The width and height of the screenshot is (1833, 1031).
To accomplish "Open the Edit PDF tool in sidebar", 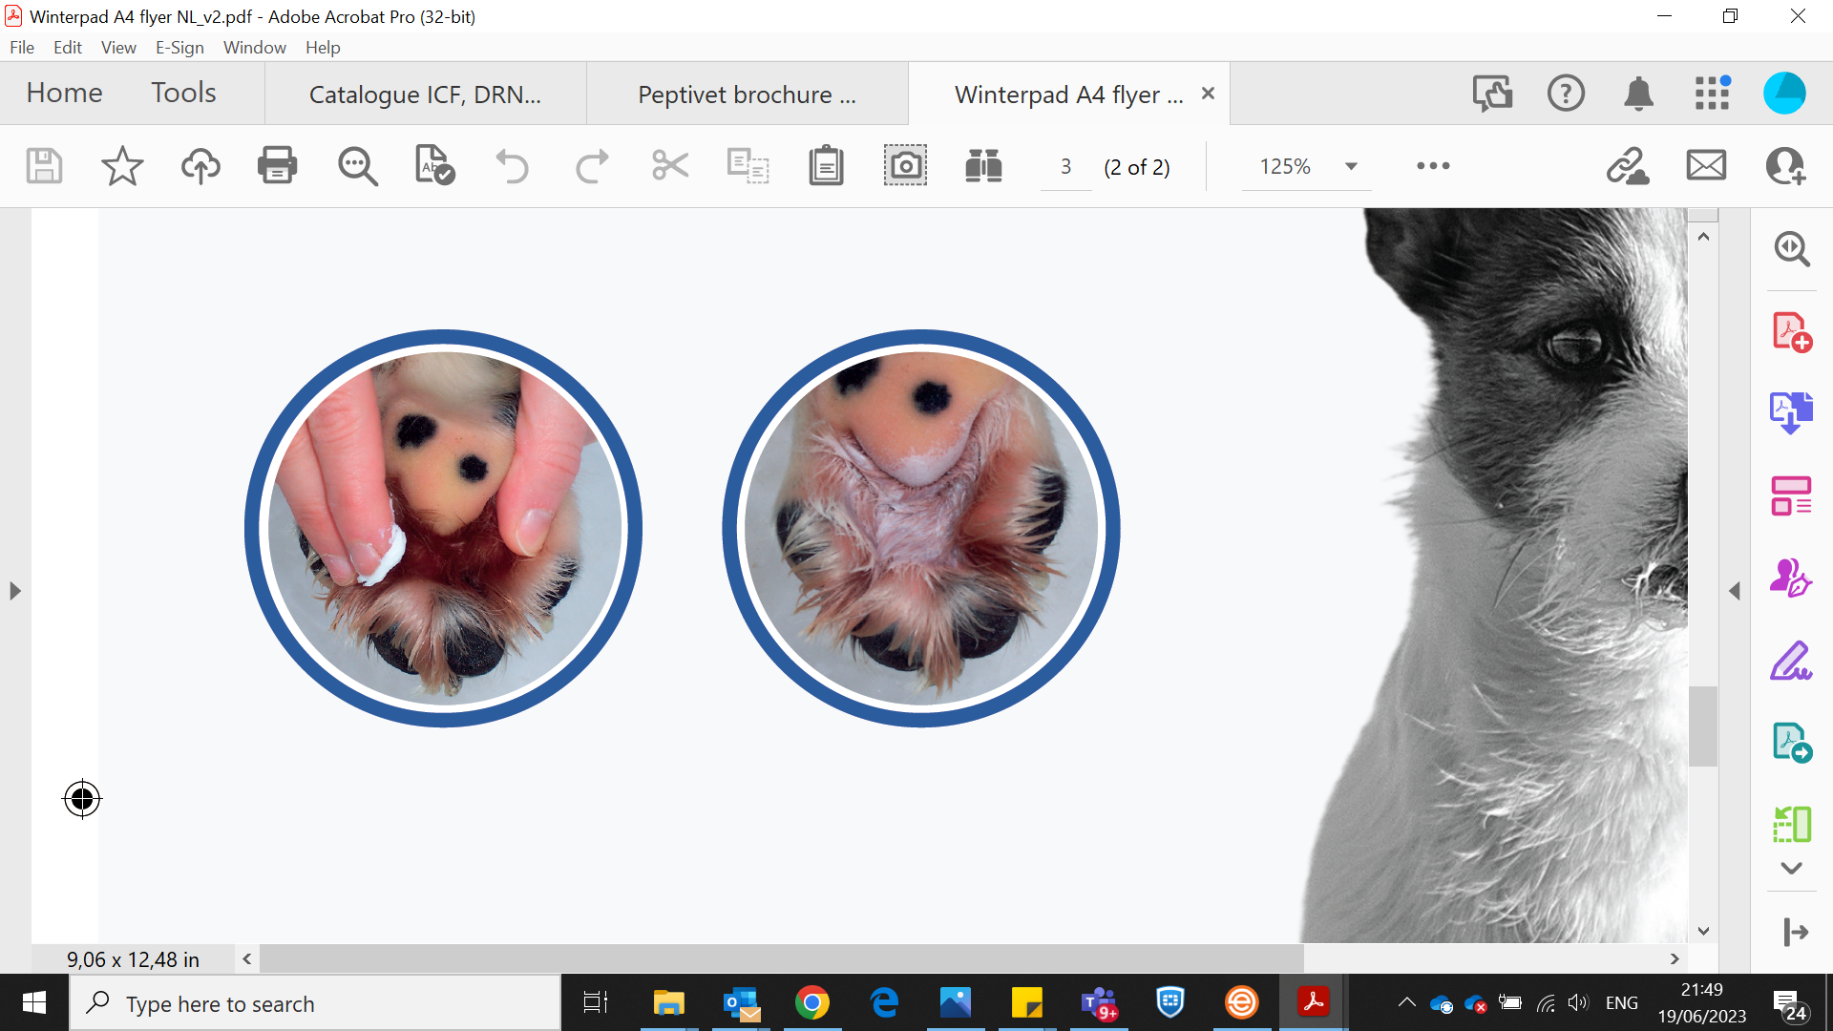I will 1791,495.
